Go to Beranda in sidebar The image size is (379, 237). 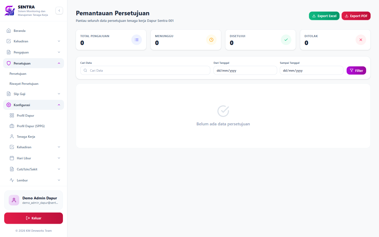point(33,31)
